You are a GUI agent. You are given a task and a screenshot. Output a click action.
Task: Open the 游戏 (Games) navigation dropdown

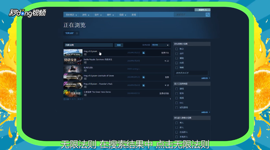[86, 15]
